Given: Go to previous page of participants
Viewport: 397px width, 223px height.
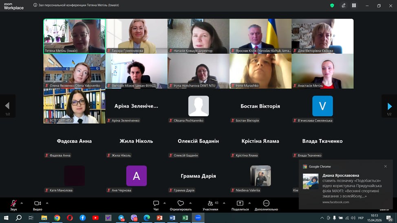Looking at the screenshot, I should [x=7, y=107].
